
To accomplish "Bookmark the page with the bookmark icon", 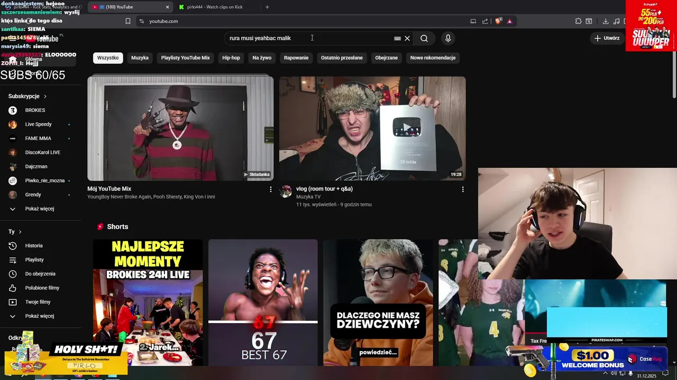I will (128, 21).
